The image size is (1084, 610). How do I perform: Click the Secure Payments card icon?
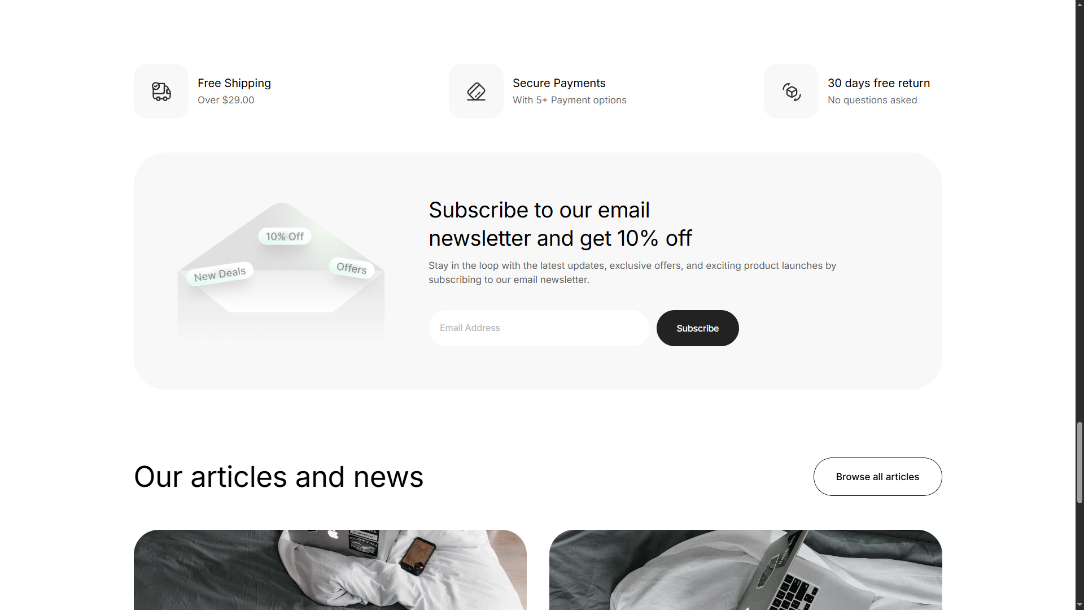coord(476,91)
